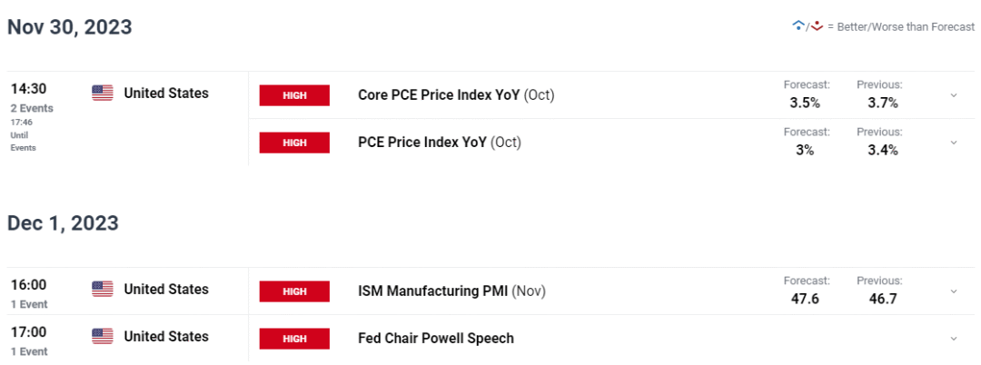The height and width of the screenshot is (365, 981).
Task: Click the United States label in the 17:00 row
Action: [165, 337]
